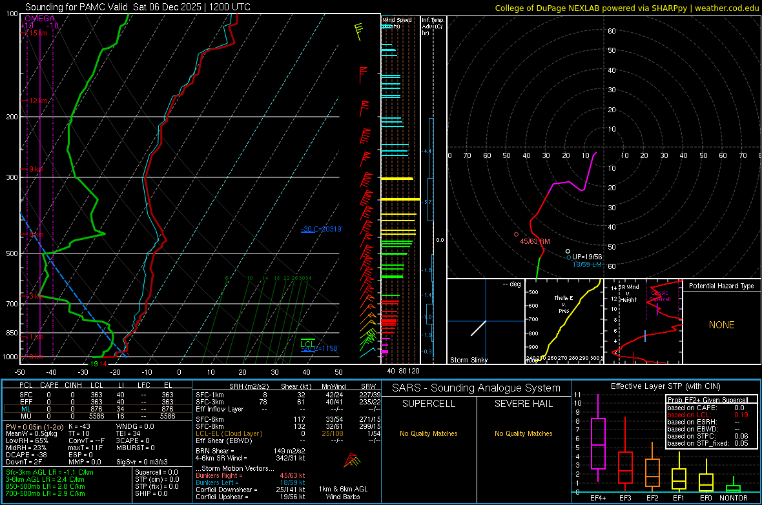Select the MU parcel row
Screen dimensions: 762x505
coord(97,416)
